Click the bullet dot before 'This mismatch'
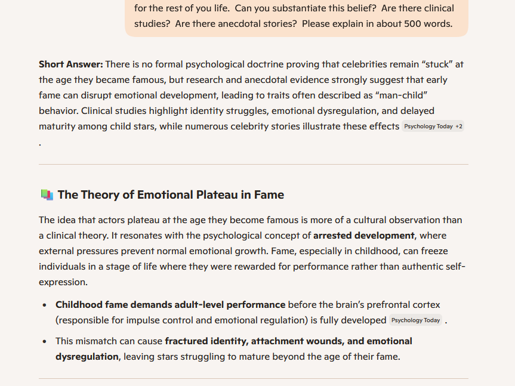This screenshot has height=386, width=515. tap(45, 342)
